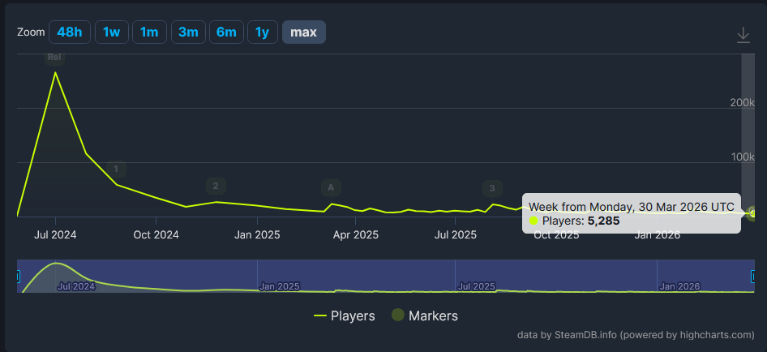Click the left navigator range handle

point(18,277)
